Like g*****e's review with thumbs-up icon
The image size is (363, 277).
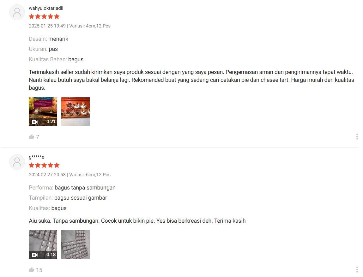(x=32, y=270)
